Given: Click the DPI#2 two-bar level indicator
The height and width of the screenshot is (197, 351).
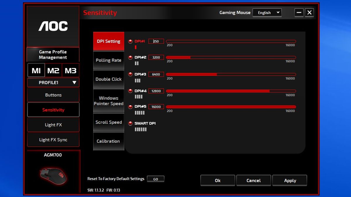Looking at the screenshot, I should pos(137,63).
